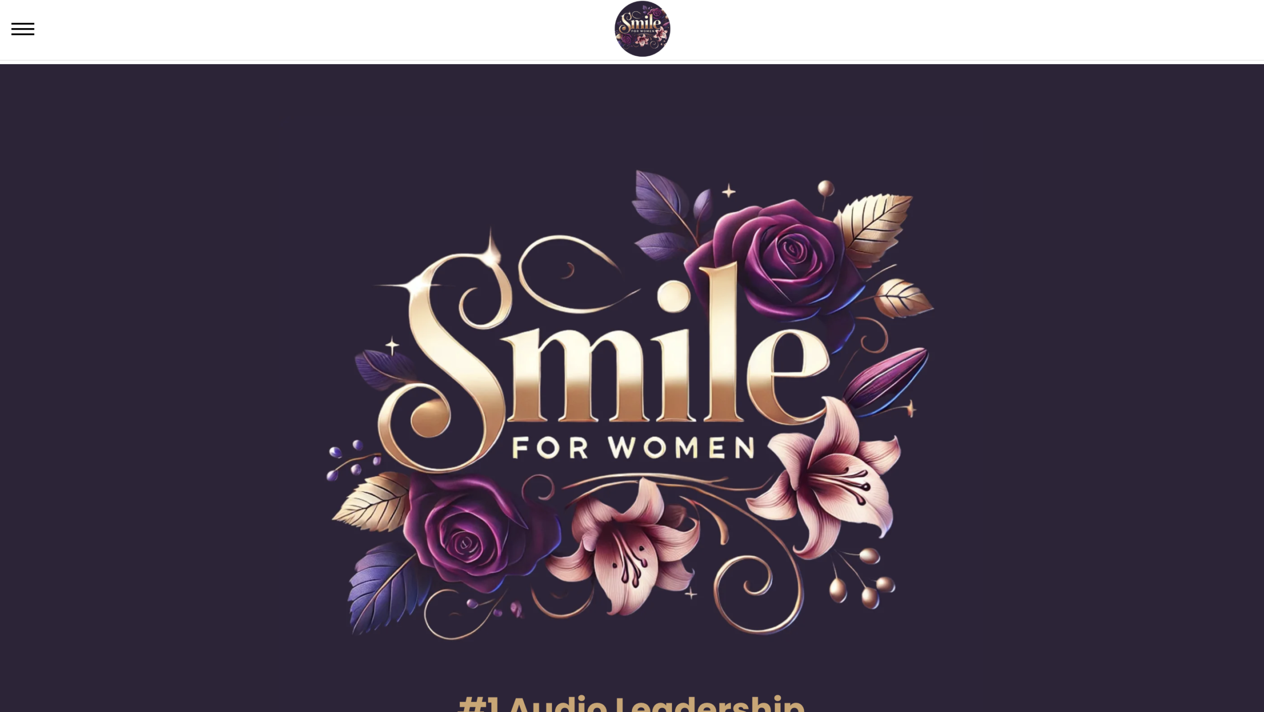The width and height of the screenshot is (1264, 712).
Task: Open the hamburger navigation menu
Action: tap(23, 29)
